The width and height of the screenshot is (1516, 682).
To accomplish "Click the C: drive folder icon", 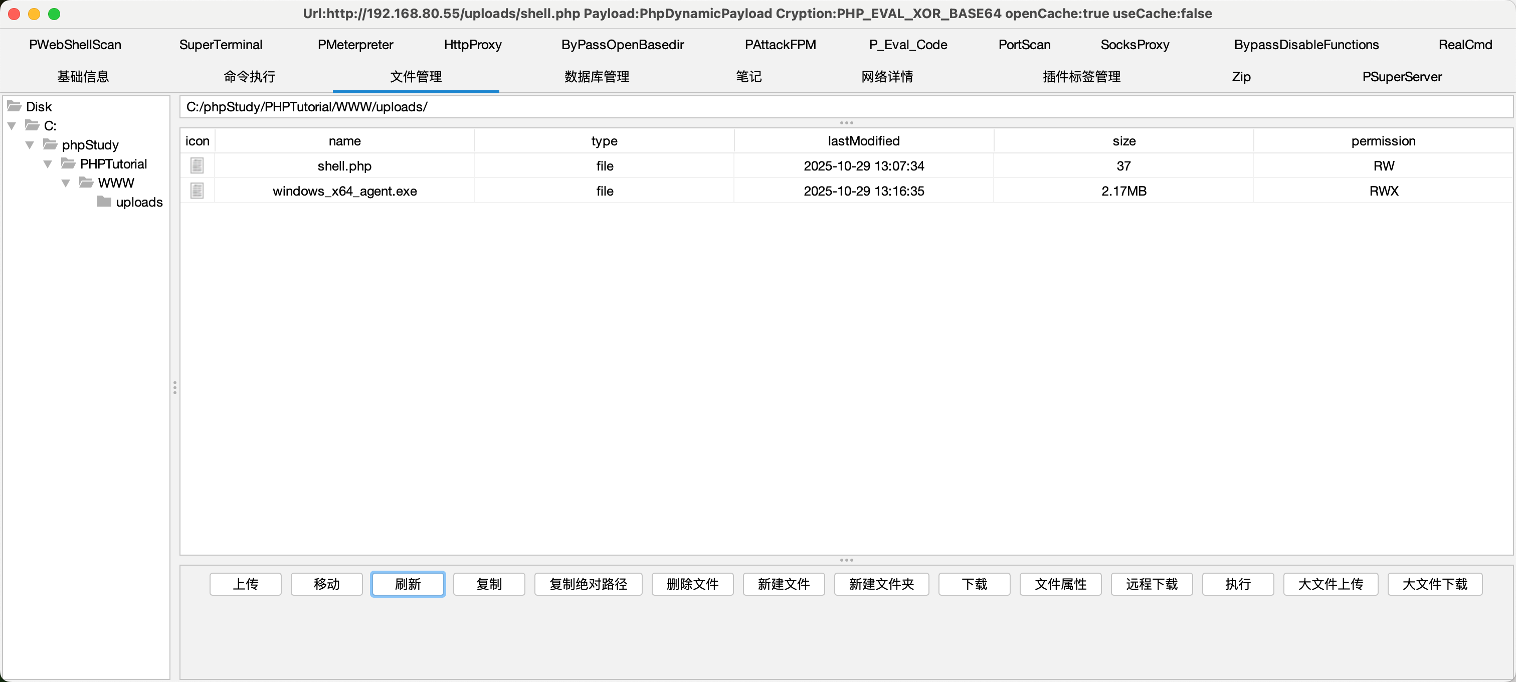I will point(33,125).
